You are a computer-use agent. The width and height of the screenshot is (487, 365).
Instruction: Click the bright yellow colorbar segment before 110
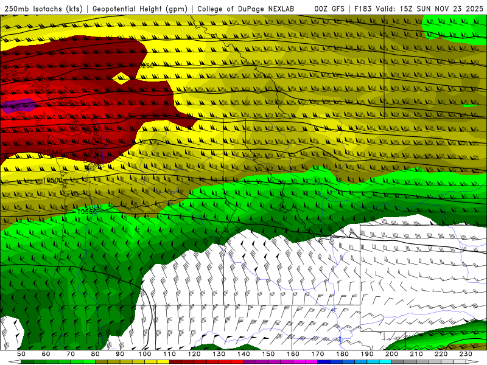[163, 362]
